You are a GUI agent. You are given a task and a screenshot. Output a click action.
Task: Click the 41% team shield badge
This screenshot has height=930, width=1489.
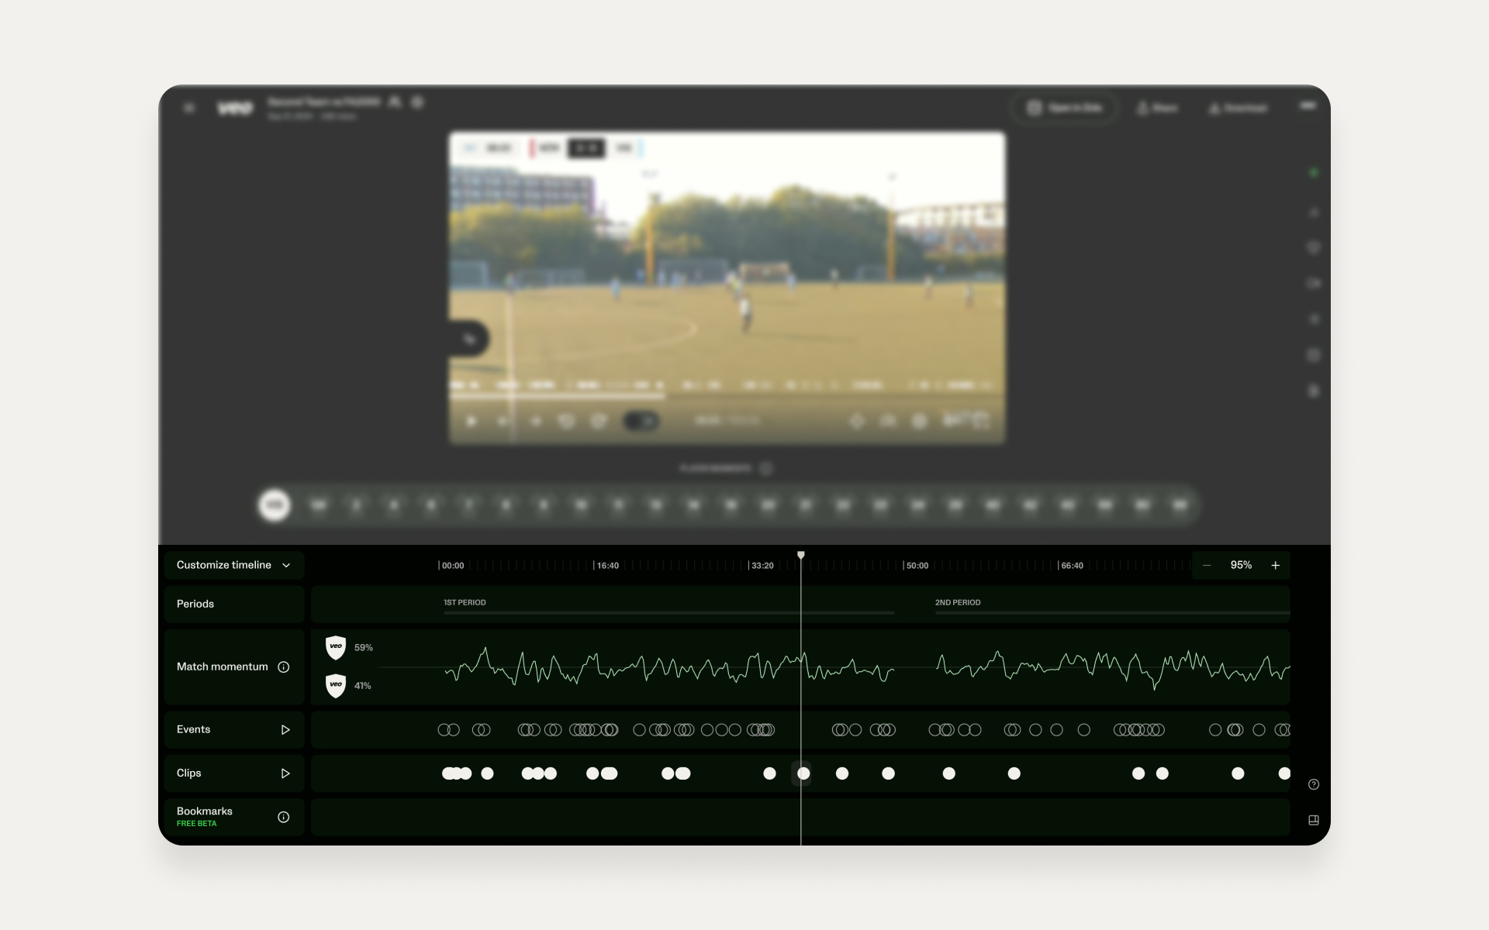point(336,686)
